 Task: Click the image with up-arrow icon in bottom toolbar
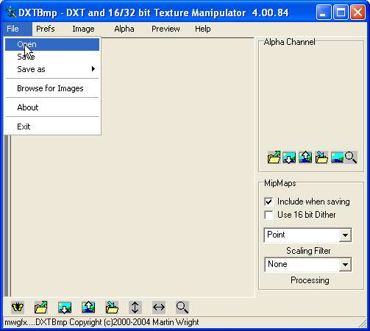(88, 307)
